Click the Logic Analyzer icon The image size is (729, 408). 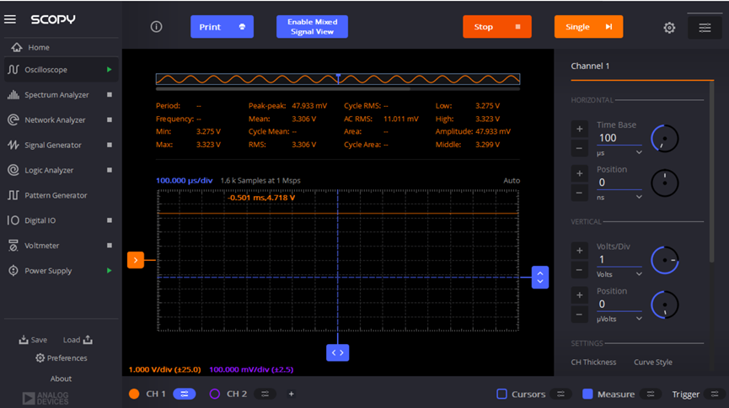(x=13, y=170)
